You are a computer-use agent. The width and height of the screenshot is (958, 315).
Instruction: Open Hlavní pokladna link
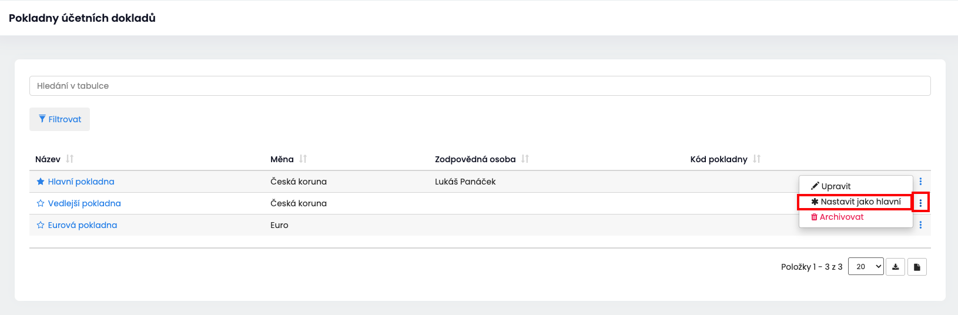pyautogui.click(x=81, y=182)
